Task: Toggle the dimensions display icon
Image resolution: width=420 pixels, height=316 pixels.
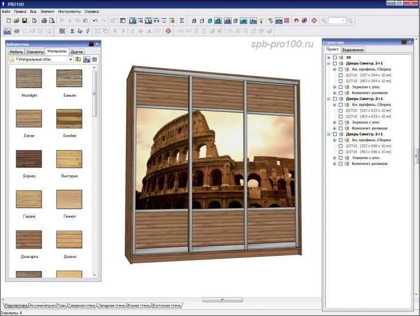Action: point(279,21)
